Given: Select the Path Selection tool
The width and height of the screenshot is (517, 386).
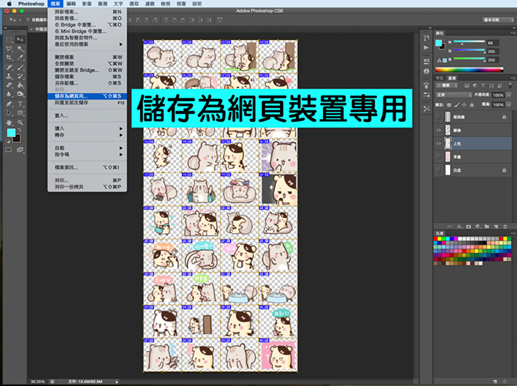Looking at the screenshot, I should 9,113.
